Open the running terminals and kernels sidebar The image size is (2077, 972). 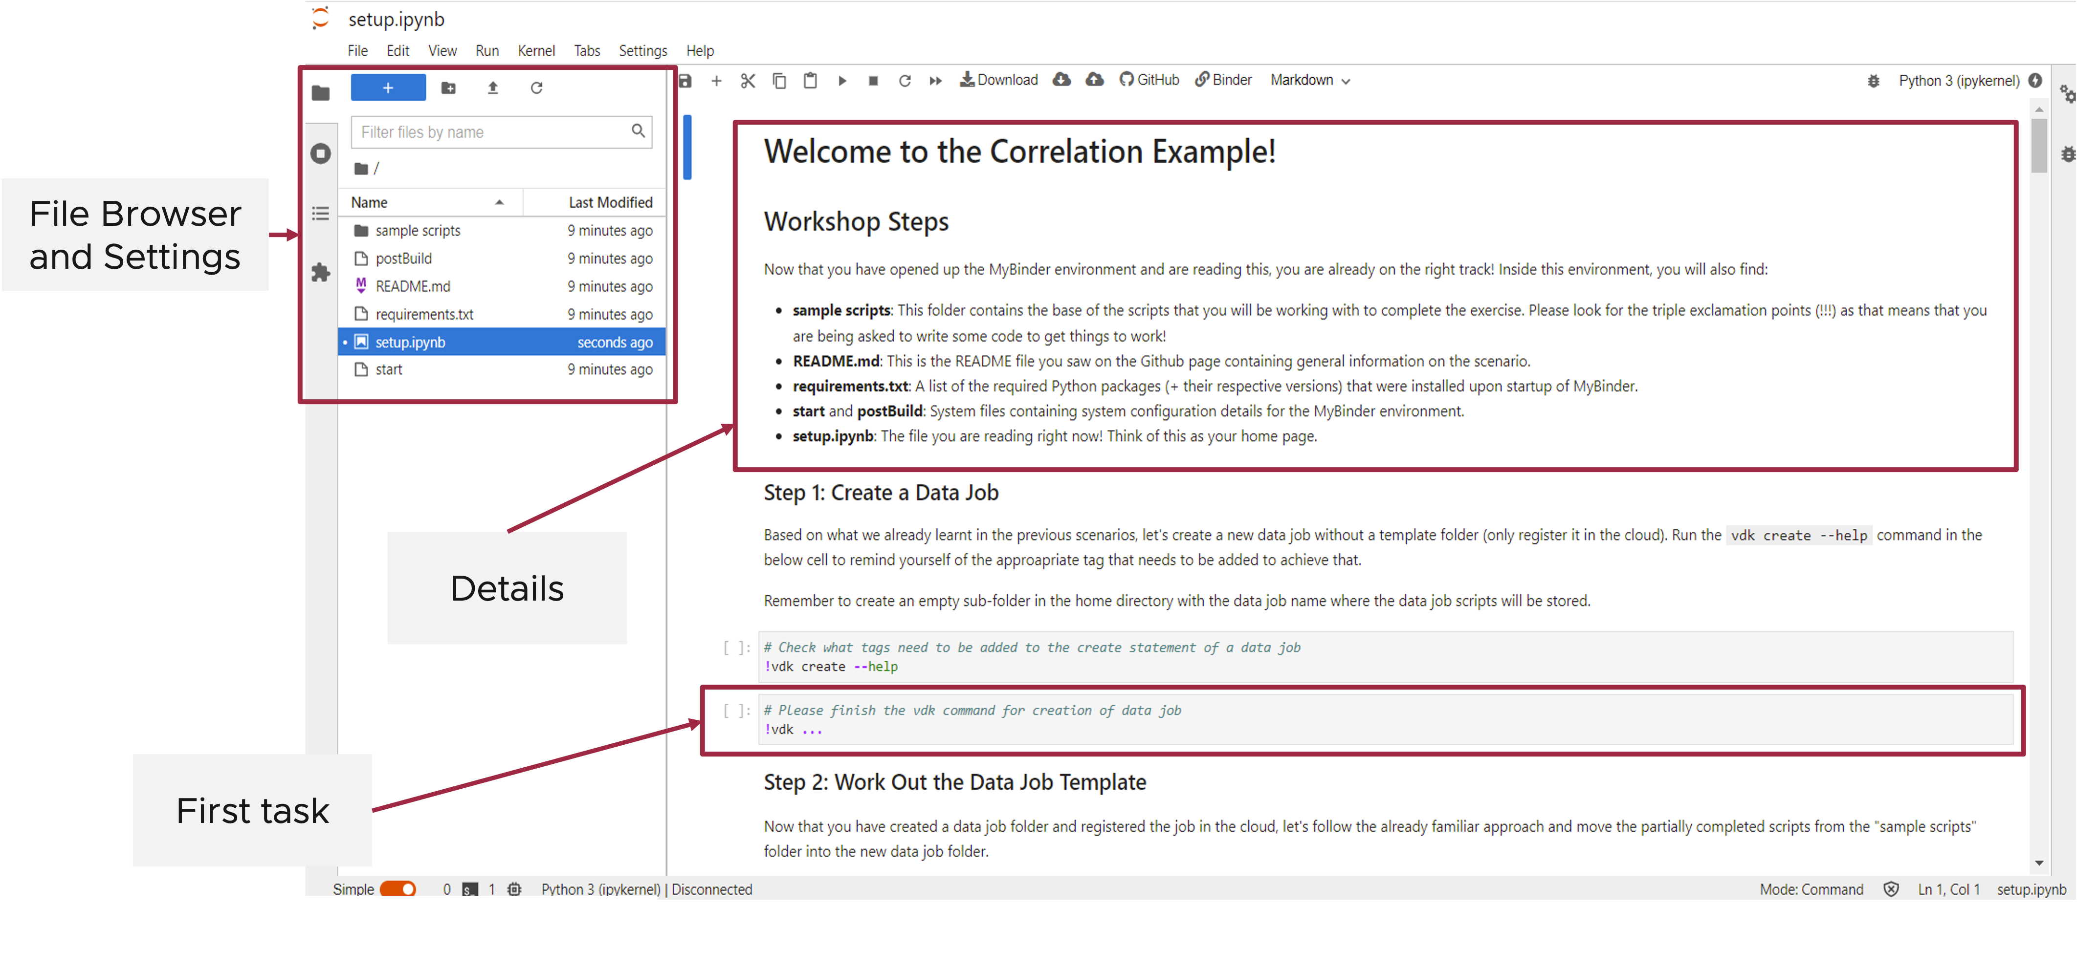321,153
